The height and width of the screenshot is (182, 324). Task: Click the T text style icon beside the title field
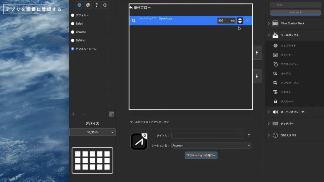[x=249, y=135]
